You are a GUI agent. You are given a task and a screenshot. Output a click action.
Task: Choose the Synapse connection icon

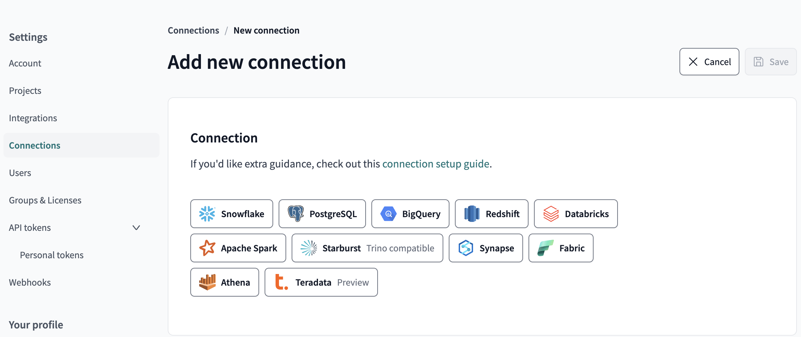[466, 248]
